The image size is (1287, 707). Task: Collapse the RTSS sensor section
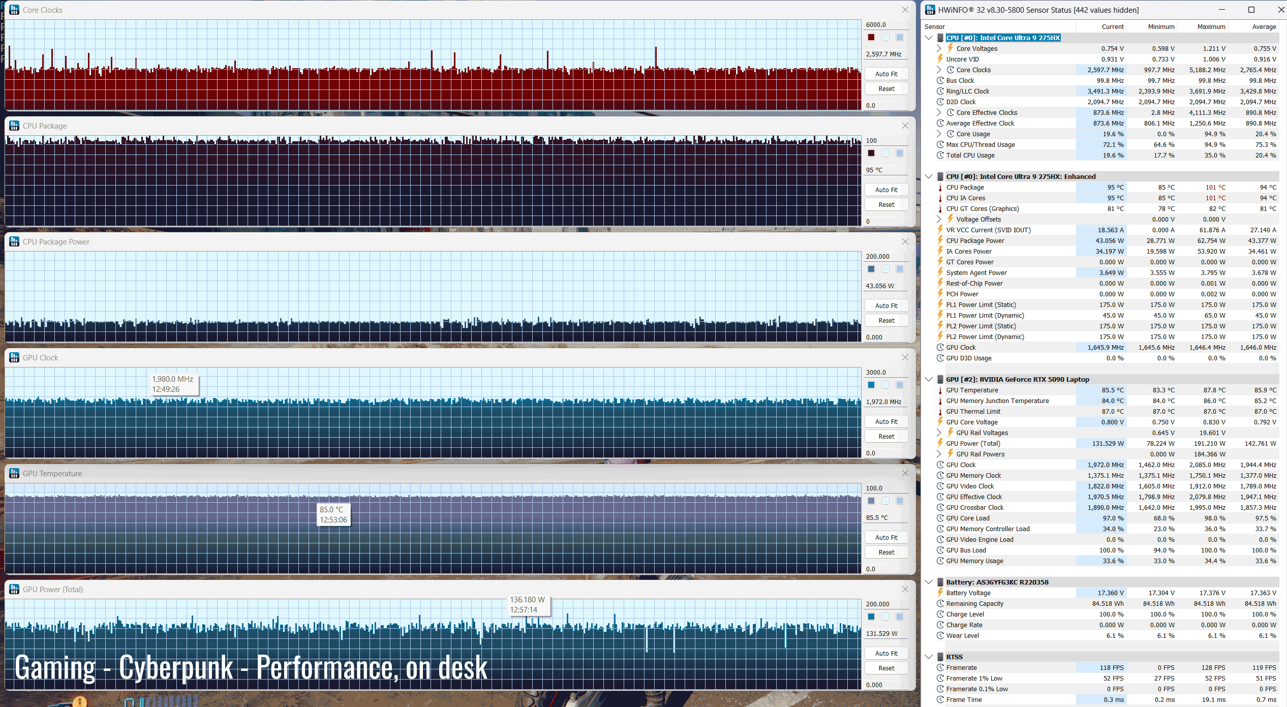coord(929,657)
